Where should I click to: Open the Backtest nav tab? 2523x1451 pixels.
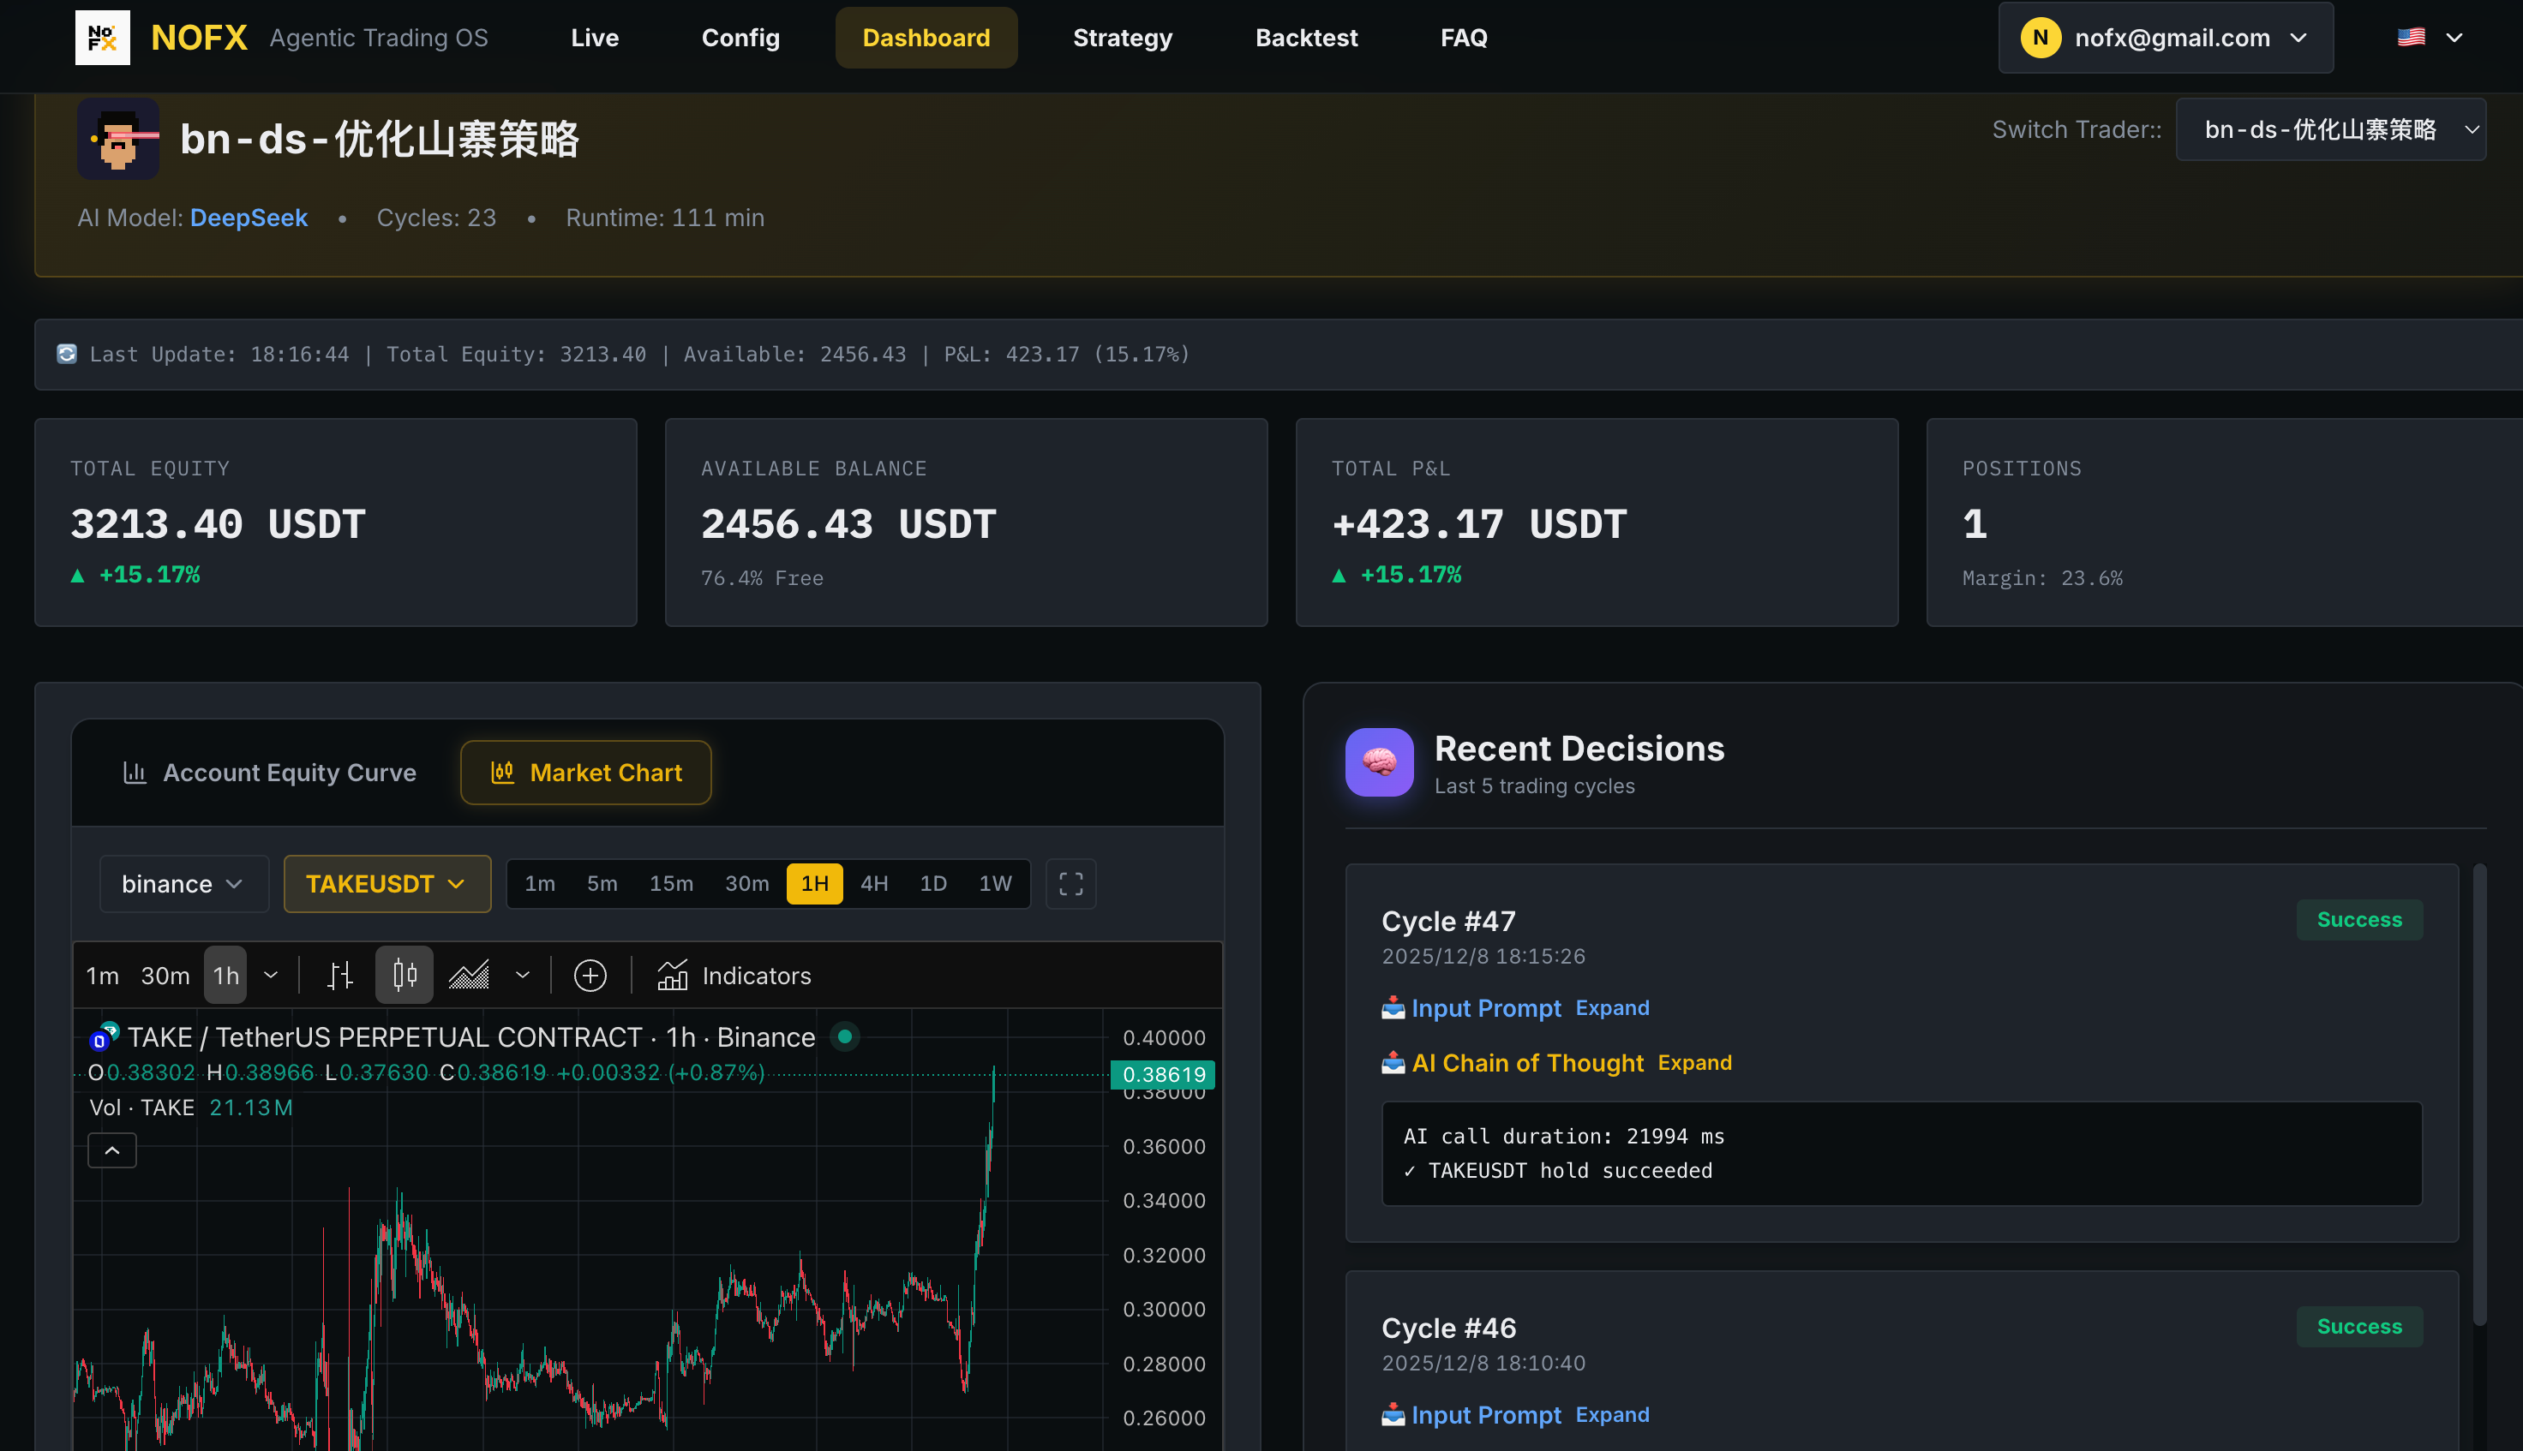point(1306,38)
